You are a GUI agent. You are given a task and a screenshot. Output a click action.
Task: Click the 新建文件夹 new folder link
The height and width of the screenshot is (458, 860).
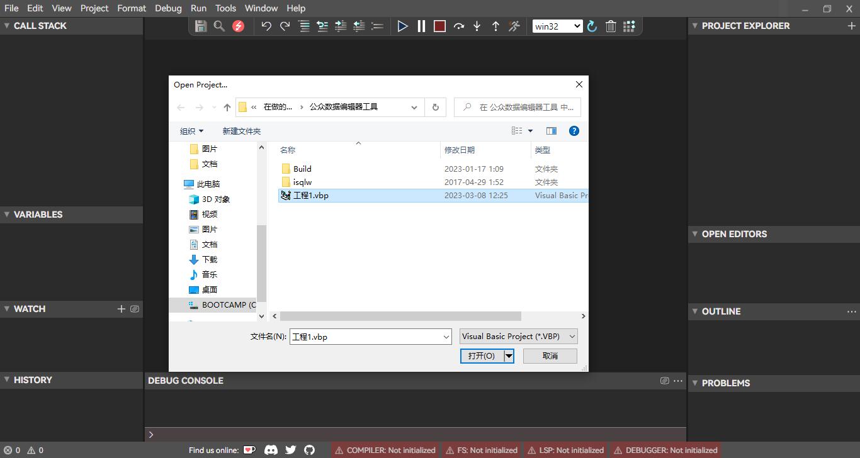coord(242,130)
